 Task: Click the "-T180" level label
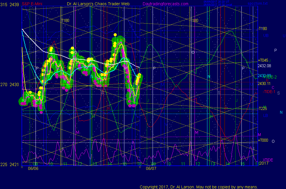click(x=262, y=28)
